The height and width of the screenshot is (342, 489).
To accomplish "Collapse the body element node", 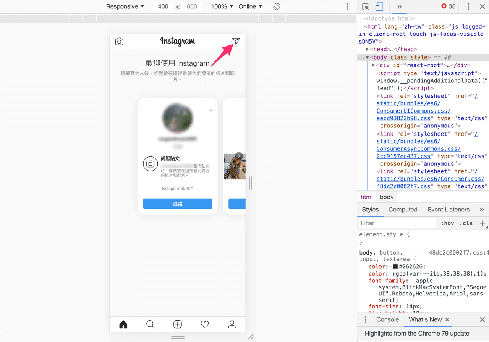I will point(367,58).
